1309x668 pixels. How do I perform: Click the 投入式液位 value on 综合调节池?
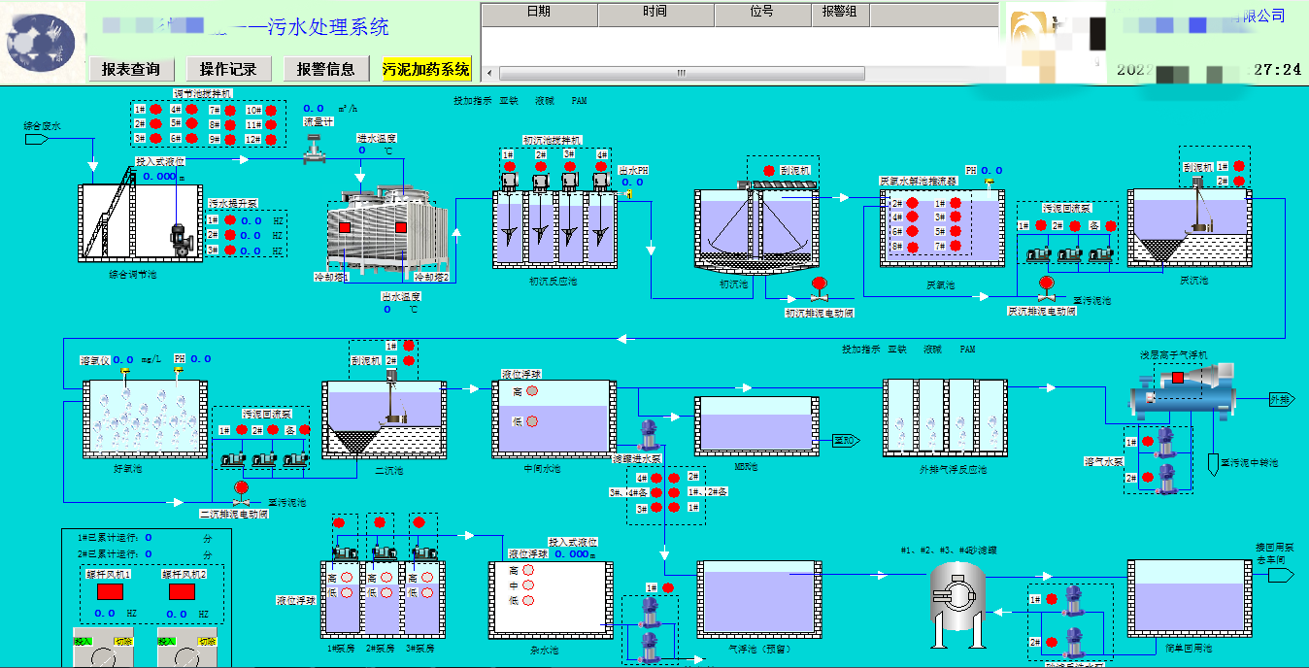(158, 177)
